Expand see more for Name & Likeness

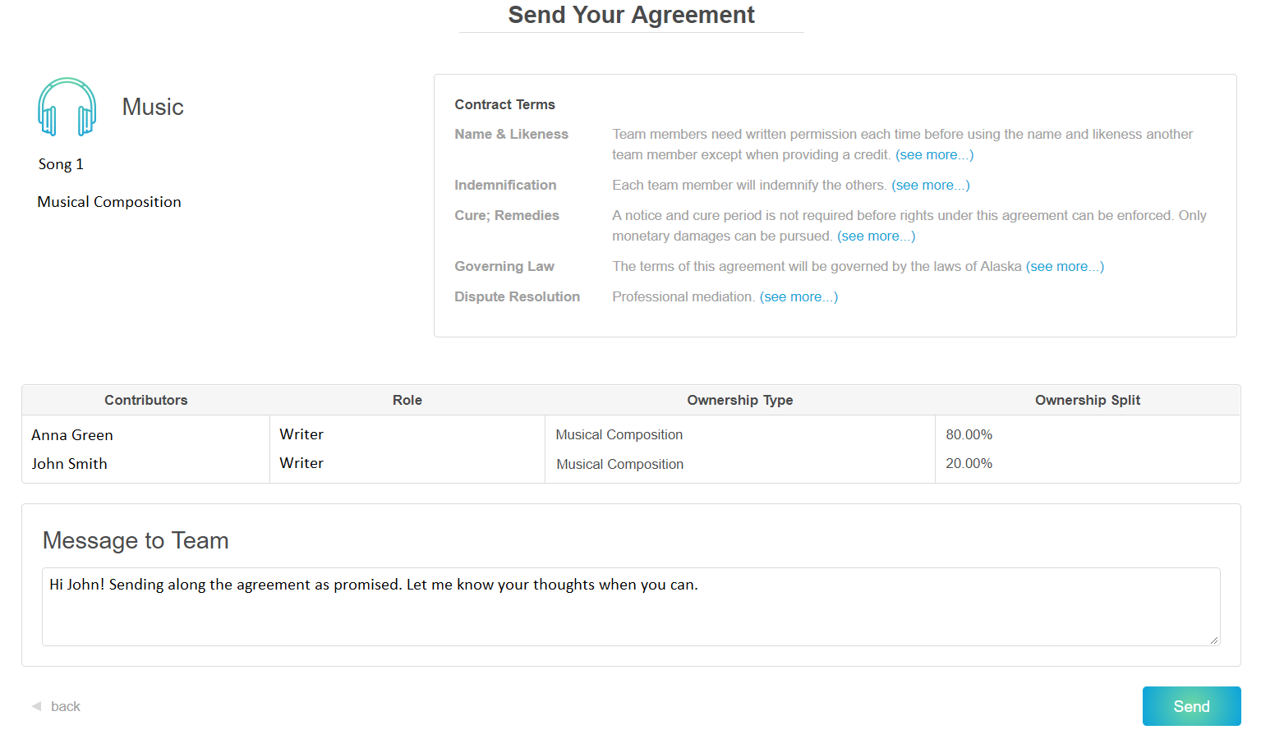tap(934, 154)
